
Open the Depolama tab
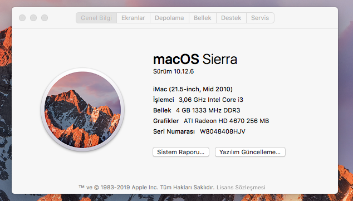169,18
